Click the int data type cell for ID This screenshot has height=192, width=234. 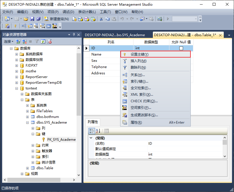point(151,48)
